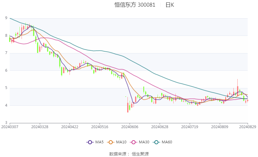Viewport: 258px width, 157px height.
Task: Select the 20240307 date axis label
Action: pyautogui.click(x=10, y=127)
